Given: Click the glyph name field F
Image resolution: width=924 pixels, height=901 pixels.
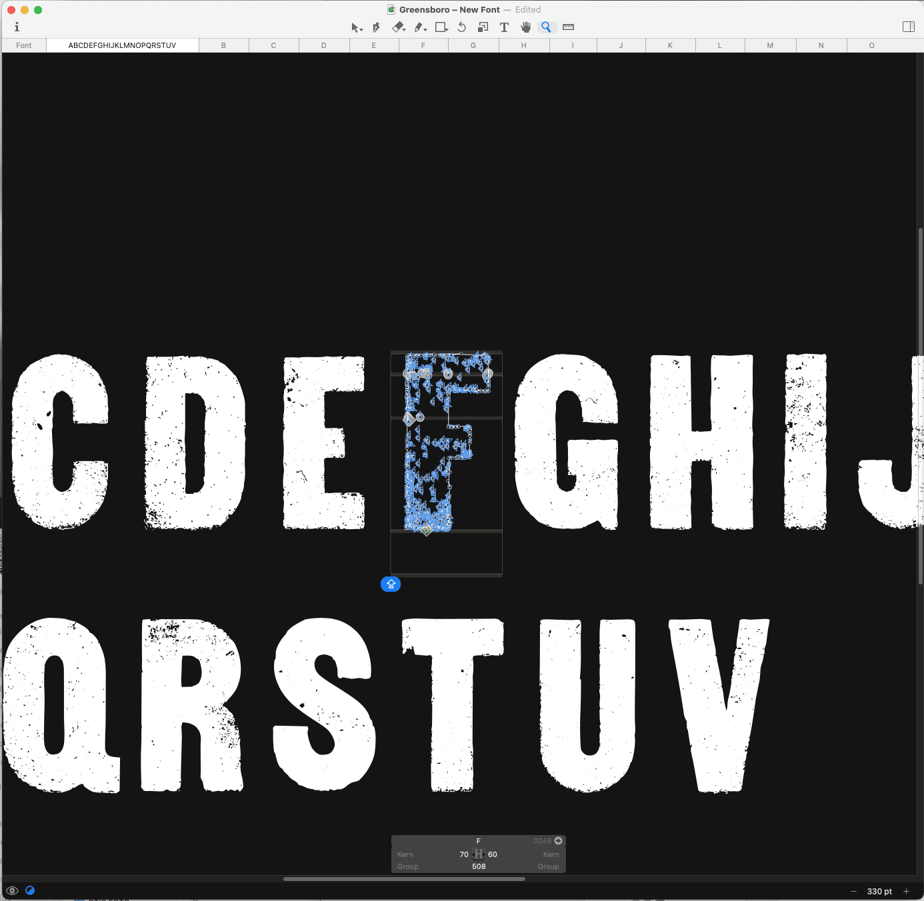Looking at the screenshot, I should 478,841.
